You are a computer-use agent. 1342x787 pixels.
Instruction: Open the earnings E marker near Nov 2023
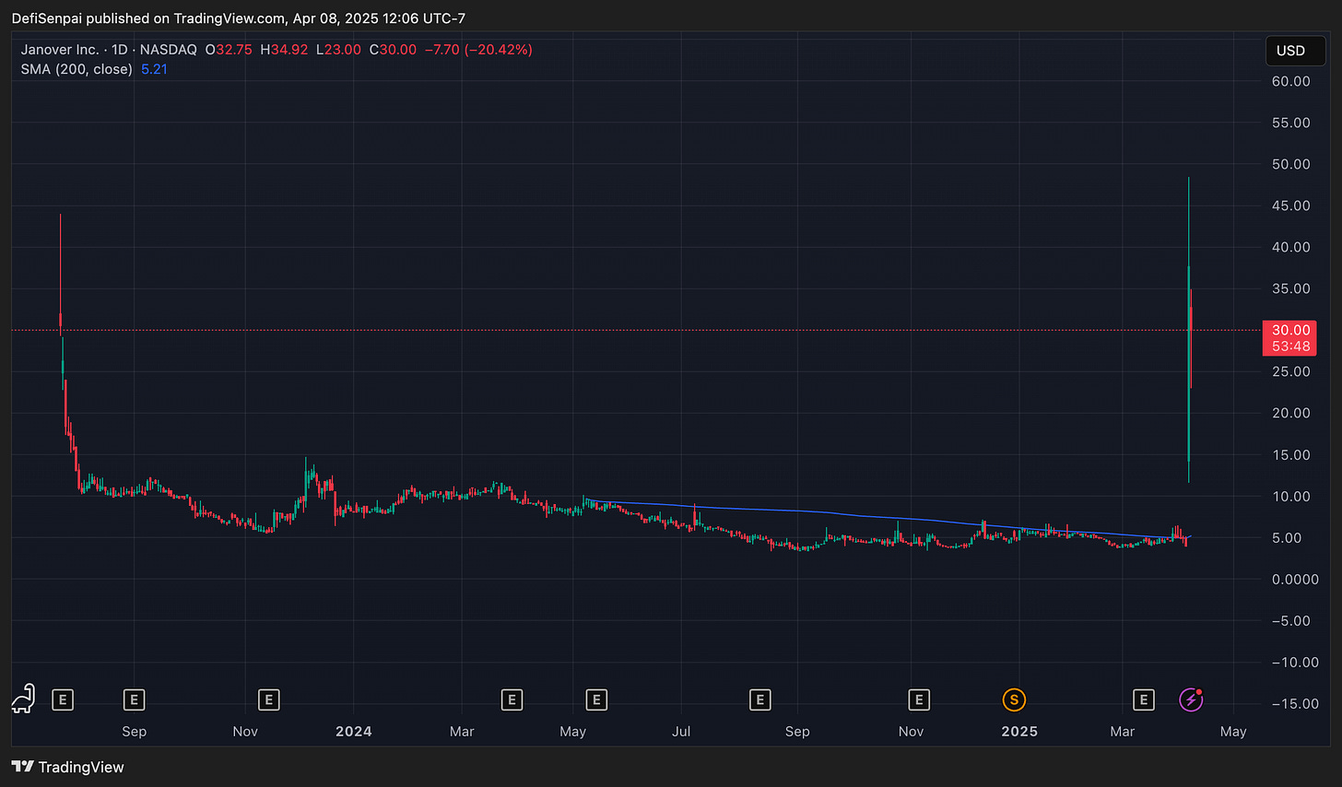click(269, 700)
